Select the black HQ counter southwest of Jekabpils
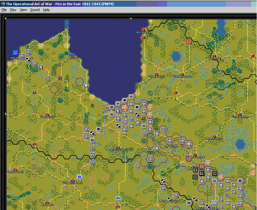 pyautogui.click(x=195, y=177)
